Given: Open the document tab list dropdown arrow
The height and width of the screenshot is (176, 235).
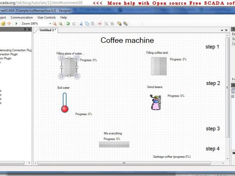Looking at the screenshot, I should click(222, 30).
